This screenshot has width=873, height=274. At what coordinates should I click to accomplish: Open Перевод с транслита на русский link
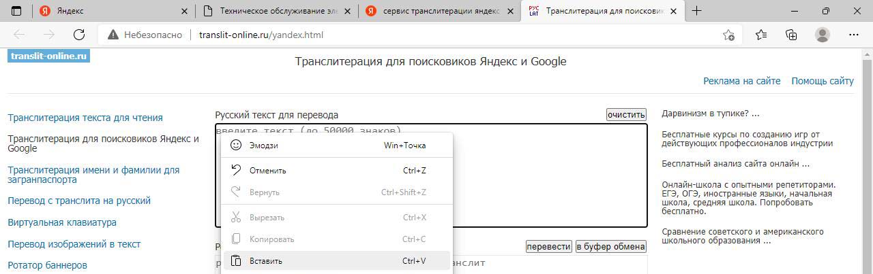(x=79, y=201)
